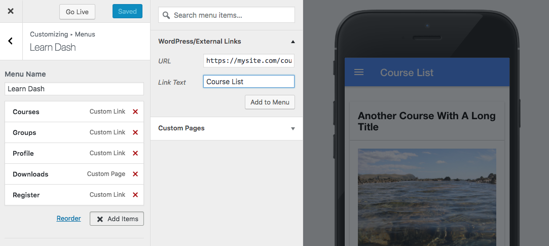Remove the Groups menu item
Image resolution: width=549 pixels, height=246 pixels.
(135, 132)
